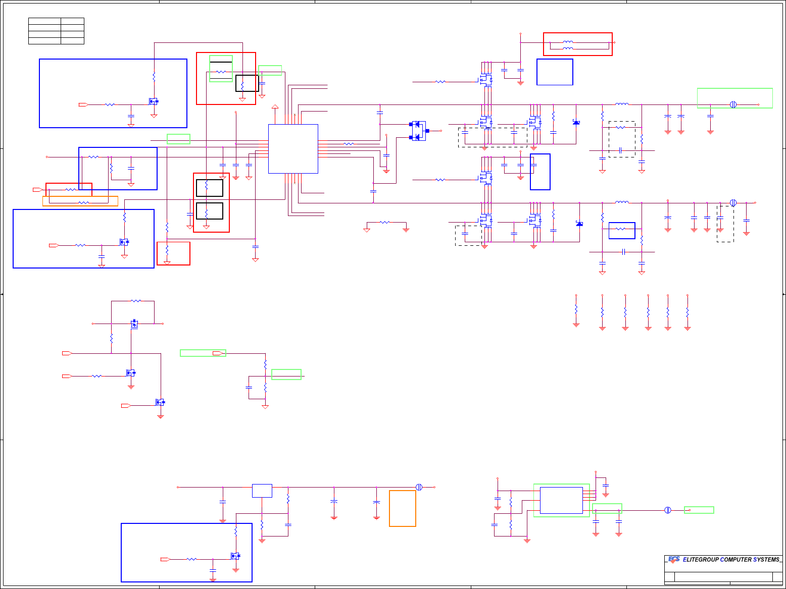The image size is (786, 589).
Task: Select the red box enclosing two inductors
Action: (x=578, y=44)
